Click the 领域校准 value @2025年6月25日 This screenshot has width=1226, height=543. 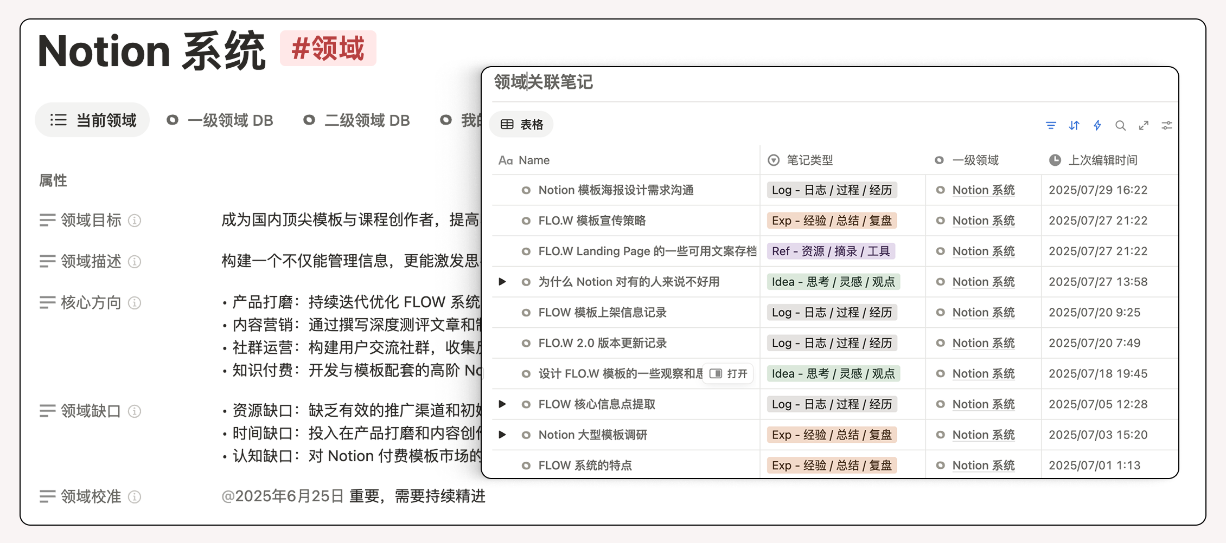[283, 496]
